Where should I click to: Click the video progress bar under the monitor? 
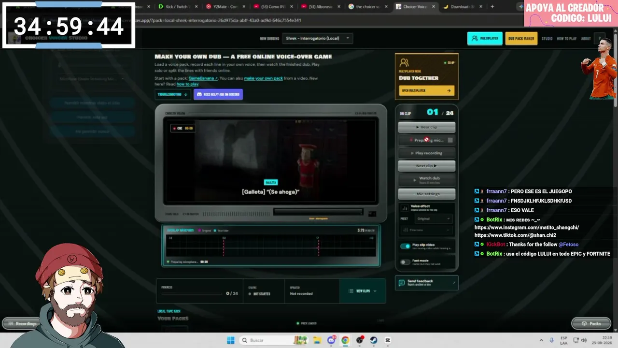coord(318,212)
